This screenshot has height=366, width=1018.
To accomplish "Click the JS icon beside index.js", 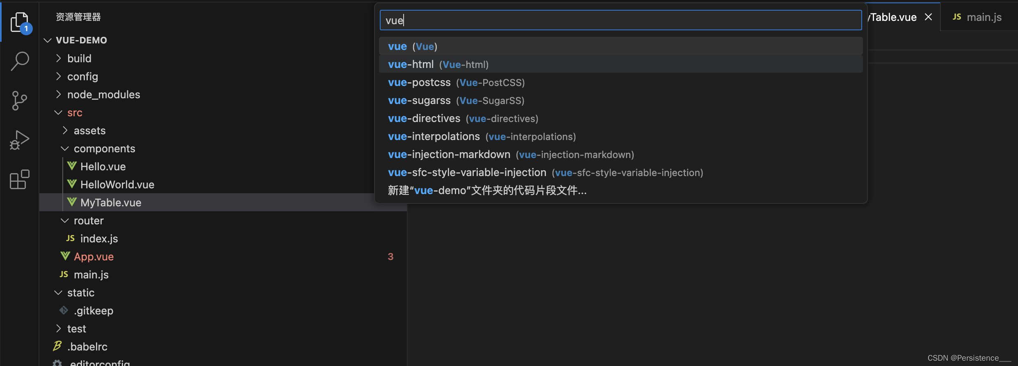I will 71,238.
